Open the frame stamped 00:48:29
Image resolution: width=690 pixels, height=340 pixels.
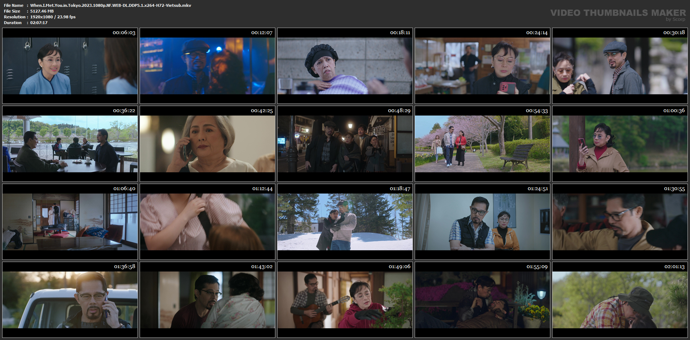[x=345, y=144]
